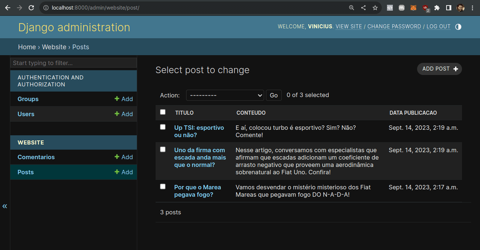Click the Log Out link
The image size is (480, 250).
[438, 26]
